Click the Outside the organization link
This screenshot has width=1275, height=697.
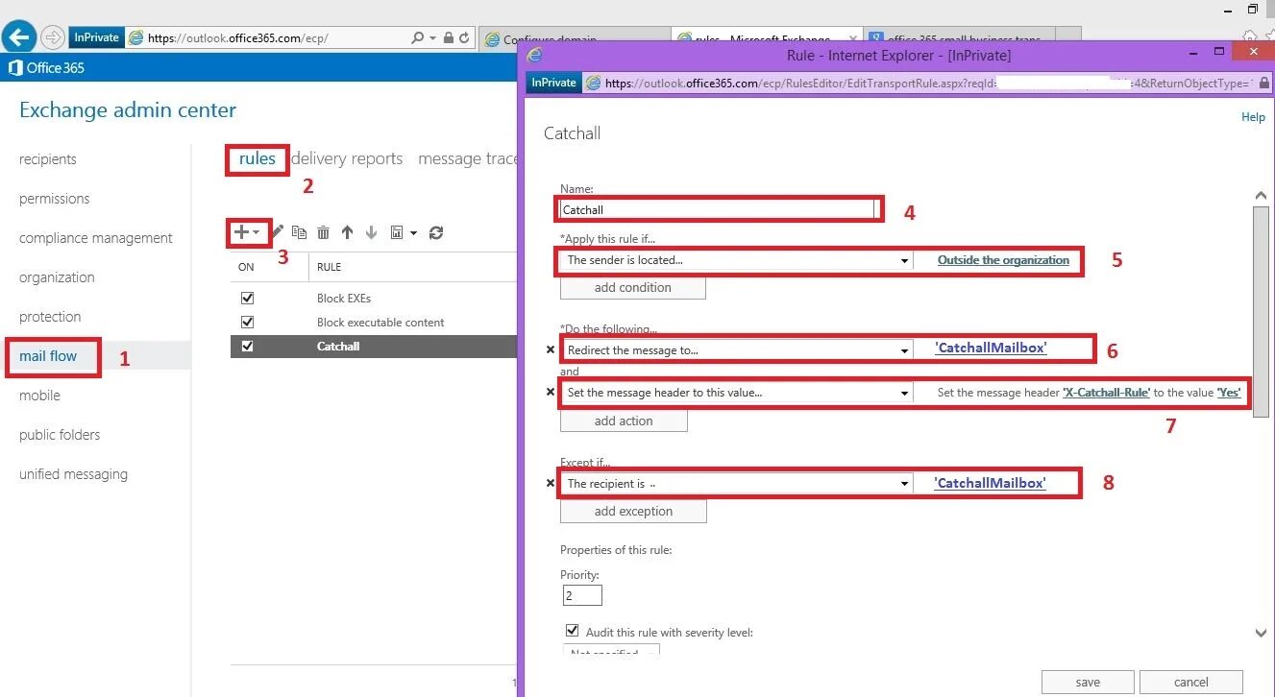coord(1003,260)
